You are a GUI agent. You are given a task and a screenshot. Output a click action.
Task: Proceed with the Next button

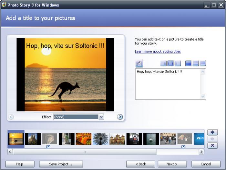(172, 164)
